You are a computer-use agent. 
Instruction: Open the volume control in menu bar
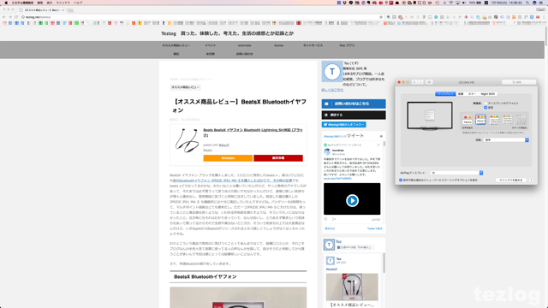464,3
